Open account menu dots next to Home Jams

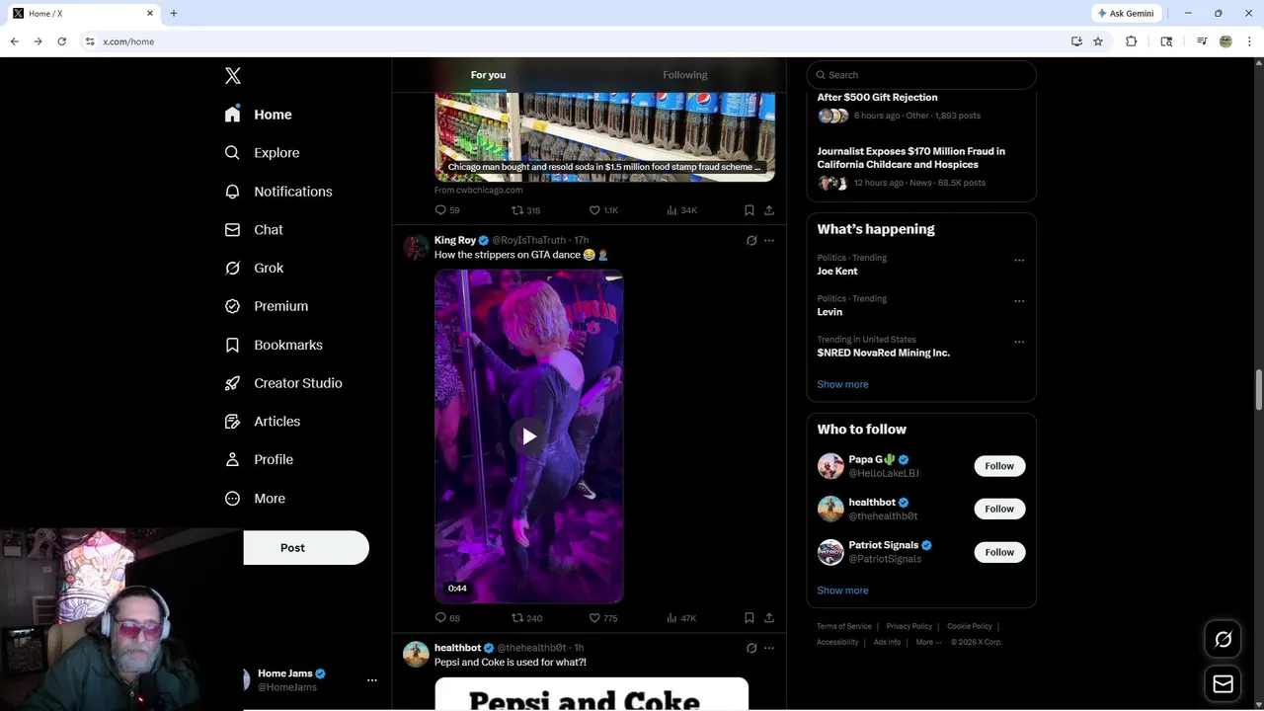[372, 680]
